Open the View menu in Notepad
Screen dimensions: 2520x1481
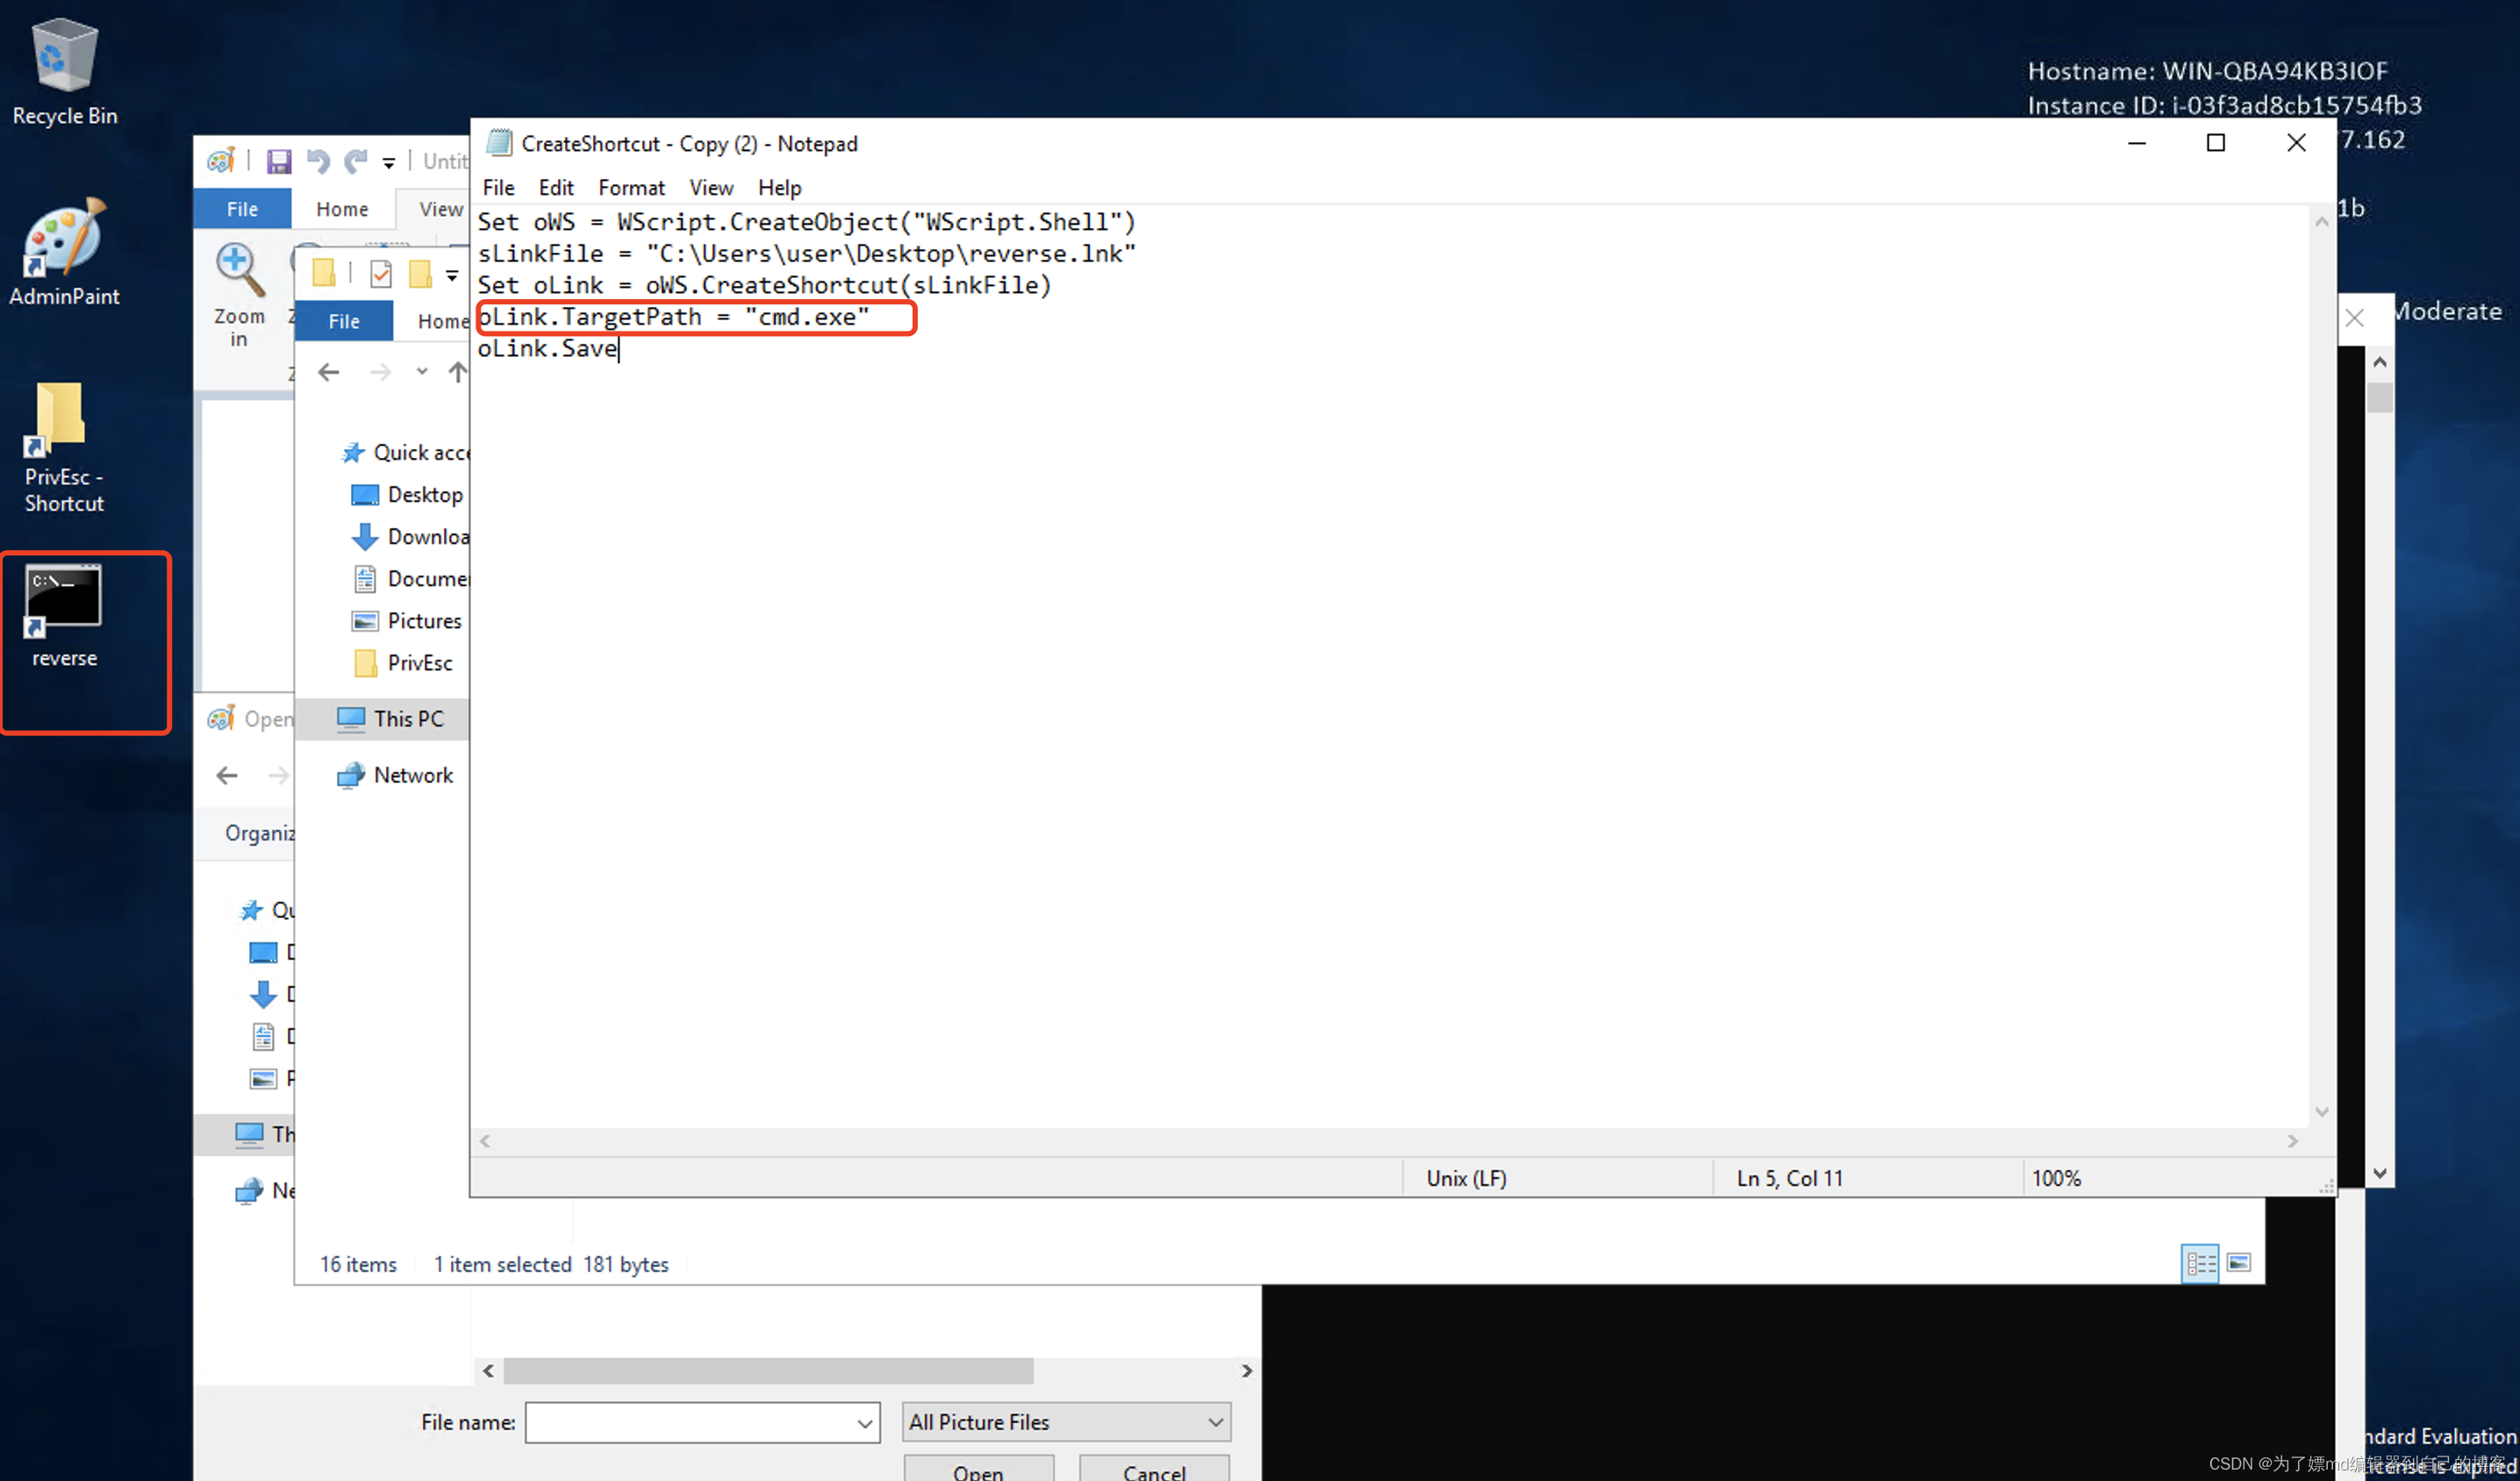click(x=706, y=187)
